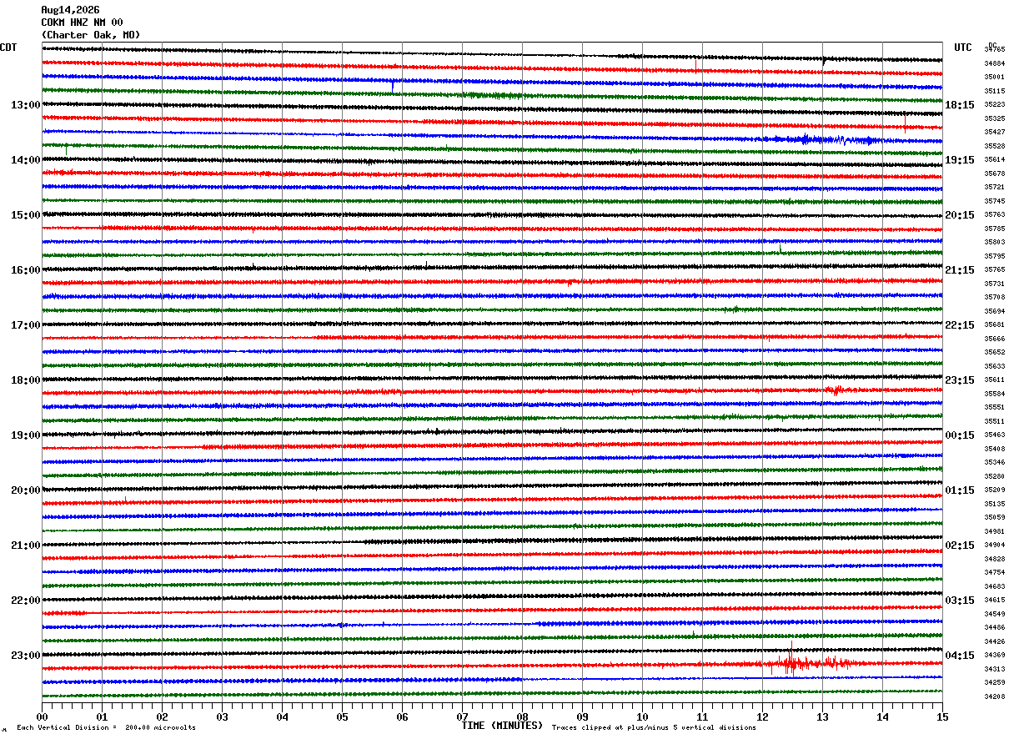Click the DC offset value '35115'
The height and width of the screenshot is (739, 1009).
click(x=994, y=91)
